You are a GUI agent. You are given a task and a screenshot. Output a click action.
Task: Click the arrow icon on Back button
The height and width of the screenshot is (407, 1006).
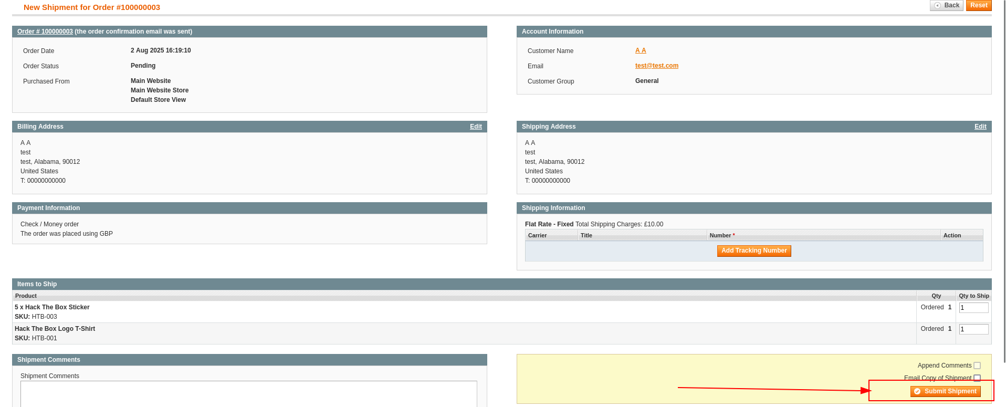(x=937, y=5)
